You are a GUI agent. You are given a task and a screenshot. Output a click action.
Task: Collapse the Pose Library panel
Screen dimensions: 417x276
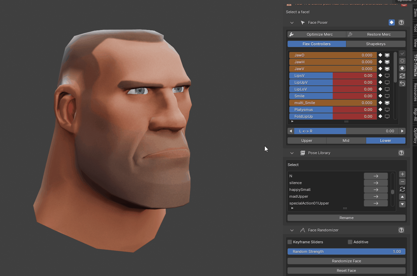click(292, 153)
